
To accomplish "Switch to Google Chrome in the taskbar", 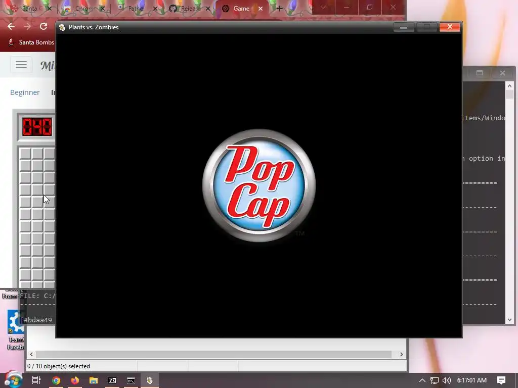I will (56, 380).
